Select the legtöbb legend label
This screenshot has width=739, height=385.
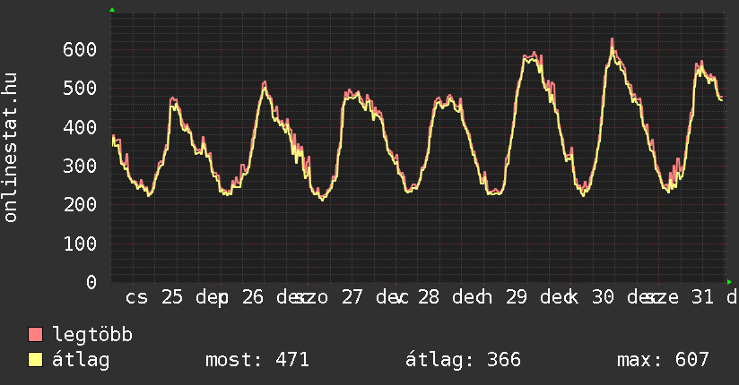93,335
